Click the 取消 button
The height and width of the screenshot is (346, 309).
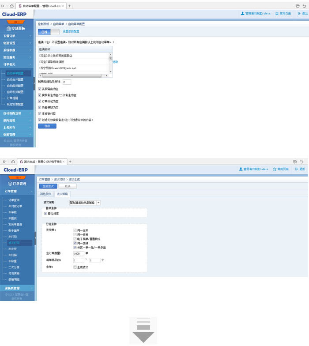(x=68, y=186)
